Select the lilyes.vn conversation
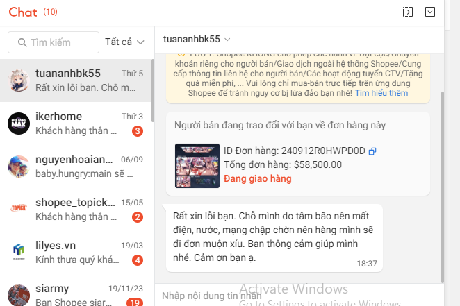The height and width of the screenshot is (306, 460). [76, 253]
